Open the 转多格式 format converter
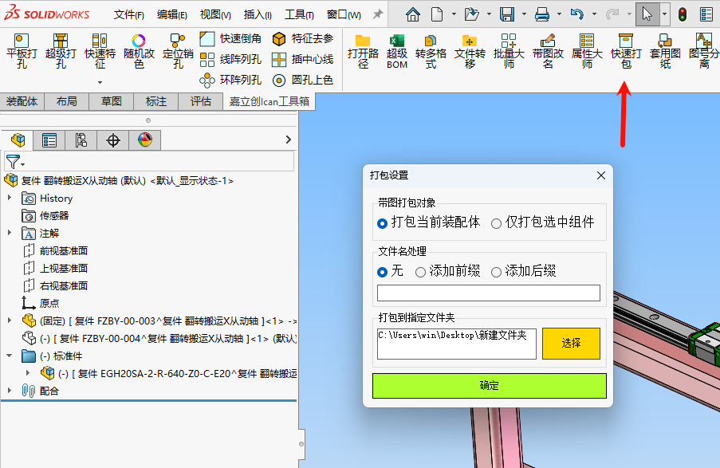This screenshot has width=720, height=468. pos(431,50)
